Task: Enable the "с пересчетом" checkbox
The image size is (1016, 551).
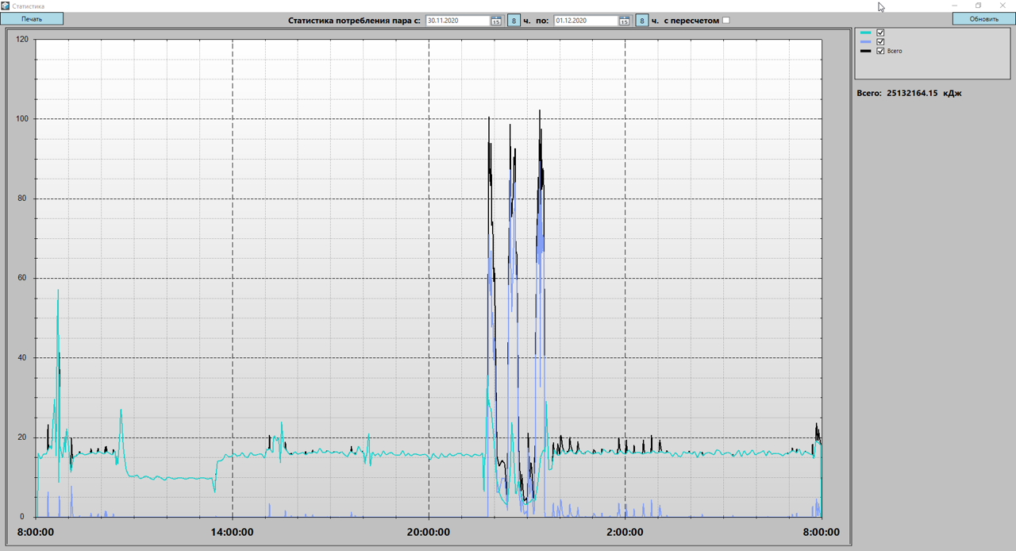Action: point(725,21)
